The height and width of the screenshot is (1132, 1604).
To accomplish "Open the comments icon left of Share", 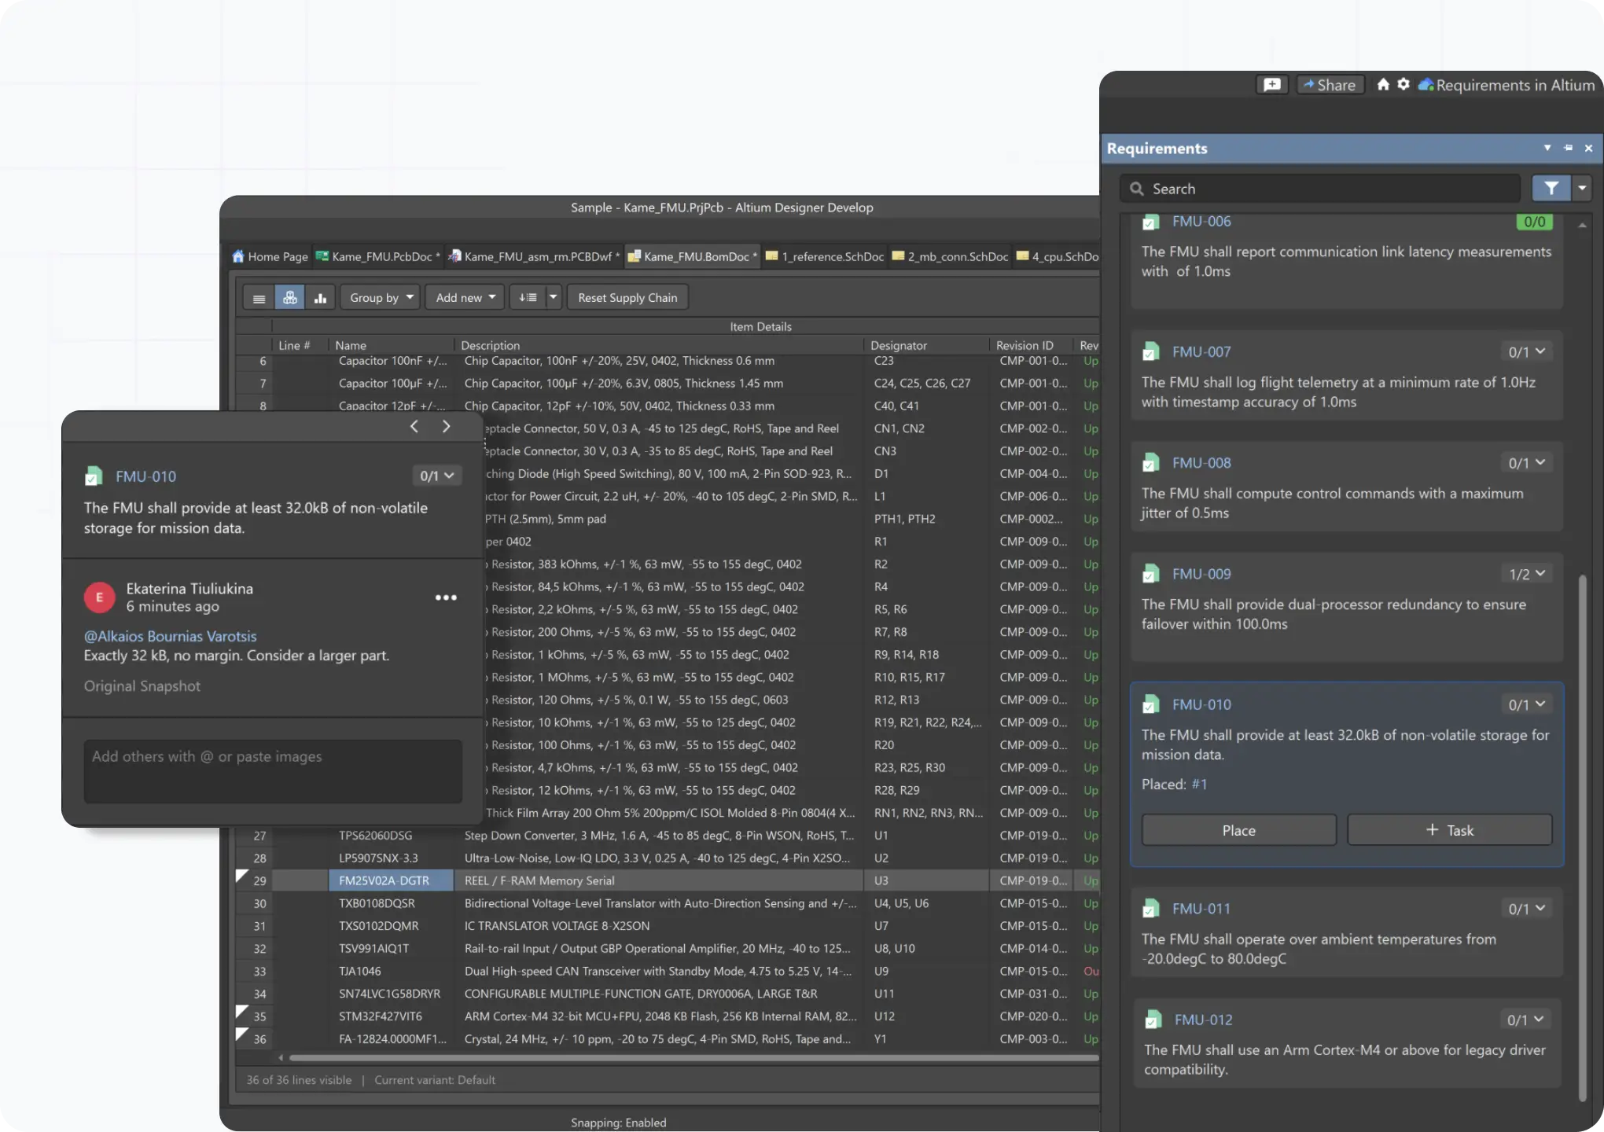I will click(x=1271, y=85).
